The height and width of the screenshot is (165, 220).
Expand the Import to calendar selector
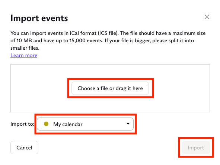coord(85,124)
